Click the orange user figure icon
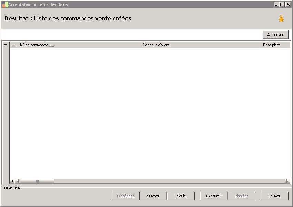The image size is (293, 207). [x=281, y=19]
